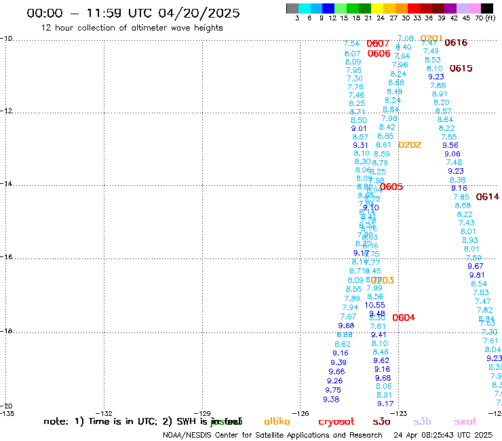The width and height of the screenshot is (502, 441).
Task: Click the cryosat time marker 0605
Action: pos(391,187)
